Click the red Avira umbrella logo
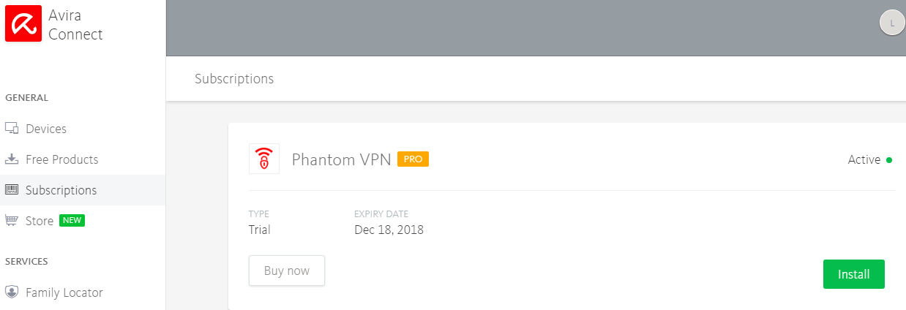The width and height of the screenshot is (906, 310). point(23,23)
